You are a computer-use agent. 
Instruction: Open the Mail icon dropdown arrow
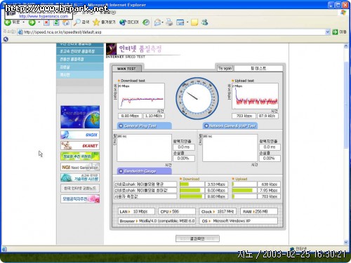click(x=162, y=22)
